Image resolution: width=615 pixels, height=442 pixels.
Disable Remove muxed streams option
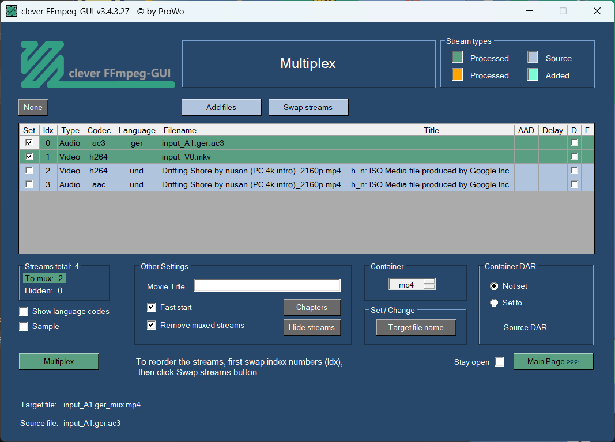coord(152,325)
